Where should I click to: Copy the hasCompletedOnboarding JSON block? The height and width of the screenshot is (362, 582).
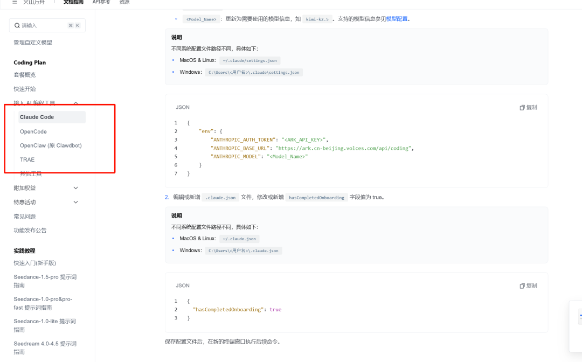point(528,286)
